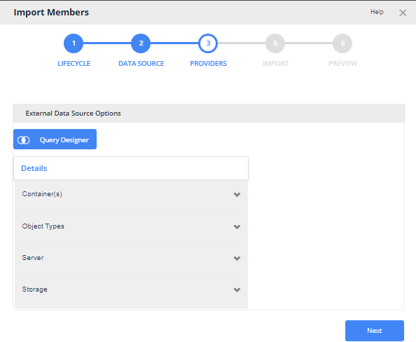The image size is (416, 342).
Task: Click the External Data Source Options header
Action: tap(73, 114)
